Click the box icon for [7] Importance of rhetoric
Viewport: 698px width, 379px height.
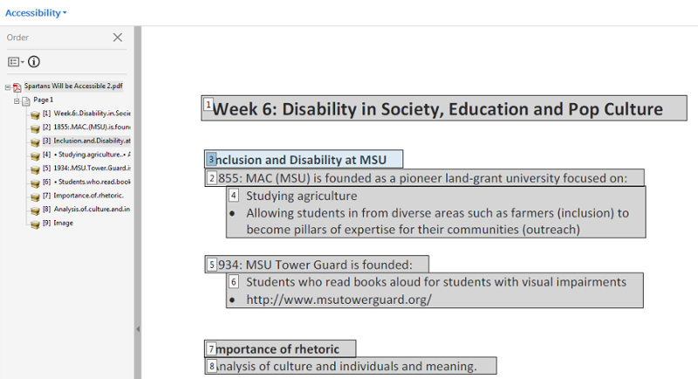pos(35,196)
